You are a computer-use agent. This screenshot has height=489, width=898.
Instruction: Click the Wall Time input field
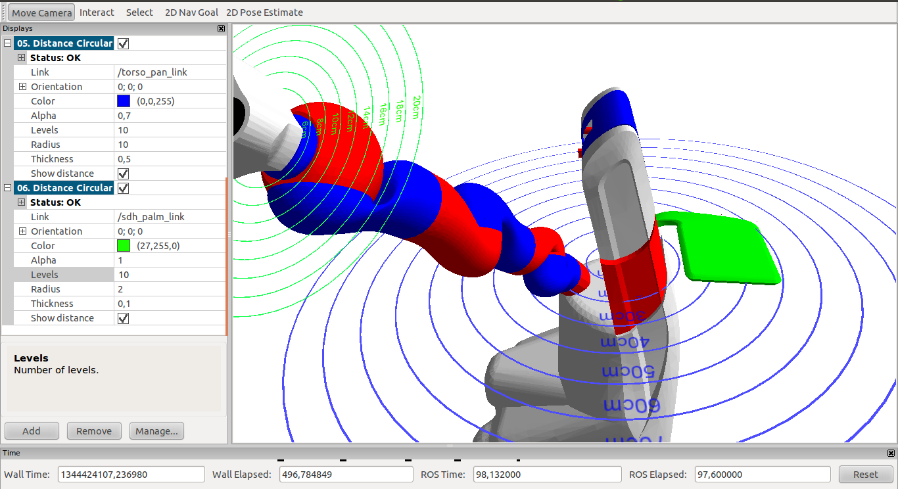[131, 475]
